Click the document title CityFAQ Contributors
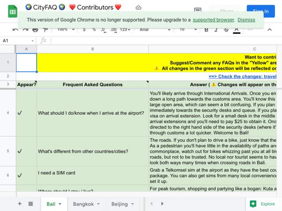Image resolution: width=282 pixels, height=211 pixels. (x=74, y=7)
